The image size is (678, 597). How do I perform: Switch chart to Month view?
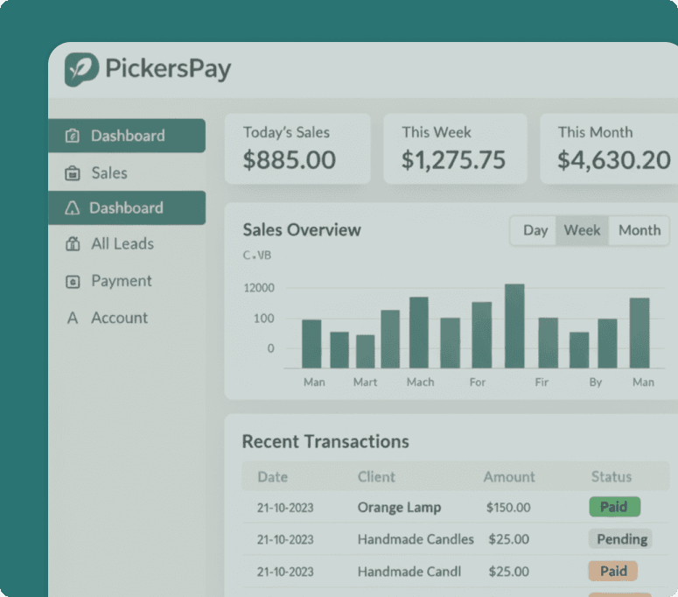coord(640,230)
